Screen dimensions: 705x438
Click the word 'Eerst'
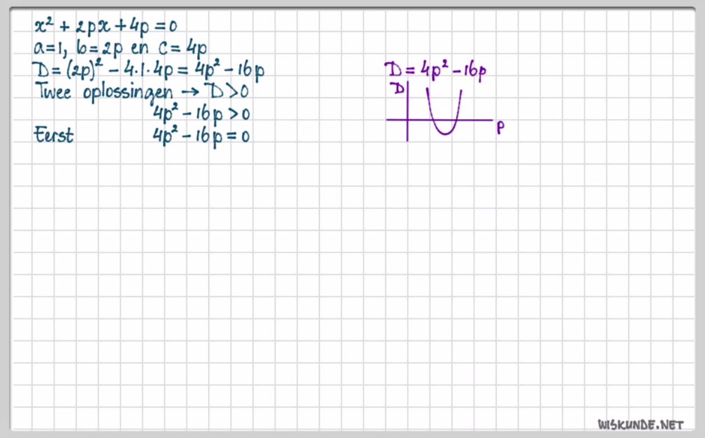tap(53, 135)
